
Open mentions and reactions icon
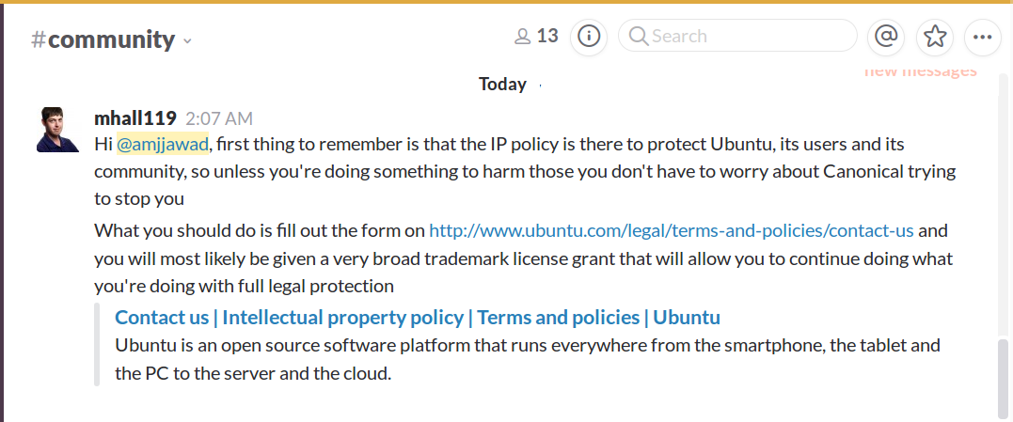click(x=885, y=37)
